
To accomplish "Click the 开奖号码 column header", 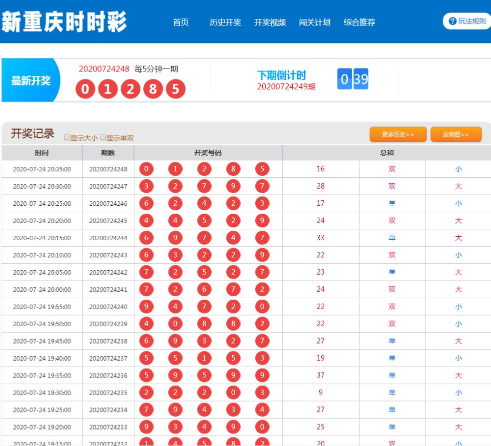I will (209, 152).
